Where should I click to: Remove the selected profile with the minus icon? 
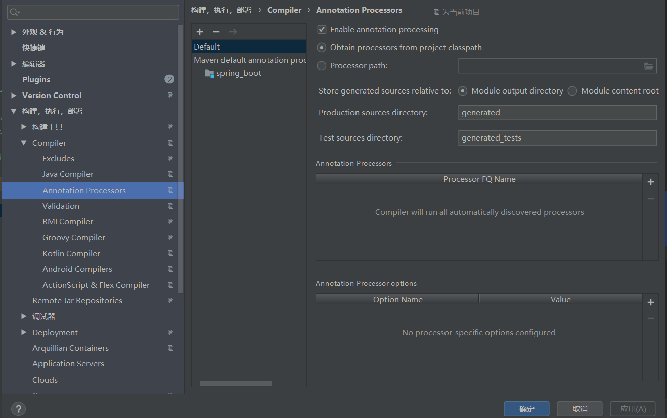point(216,32)
